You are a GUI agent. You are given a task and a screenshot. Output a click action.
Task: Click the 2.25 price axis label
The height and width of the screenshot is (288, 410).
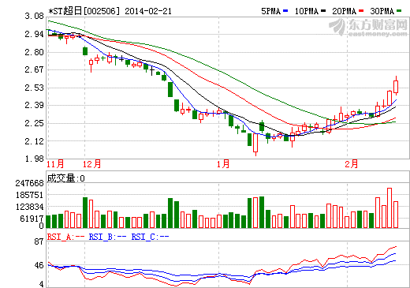34,123
